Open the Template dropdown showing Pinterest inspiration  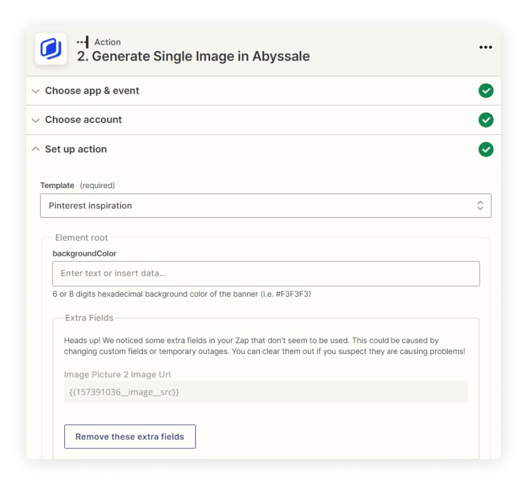(x=266, y=205)
